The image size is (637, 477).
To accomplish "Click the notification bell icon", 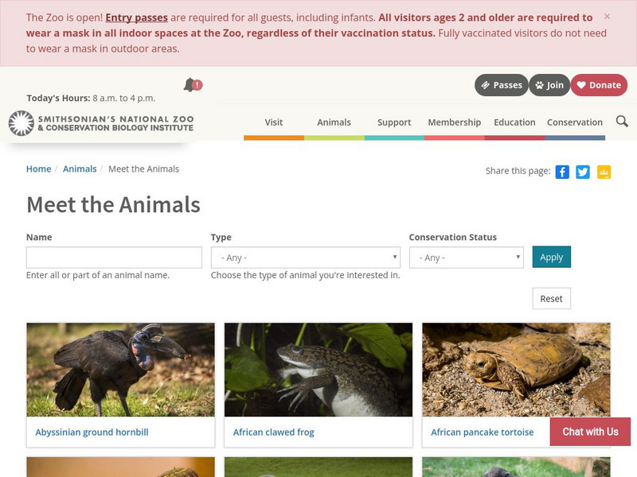I will click(190, 85).
